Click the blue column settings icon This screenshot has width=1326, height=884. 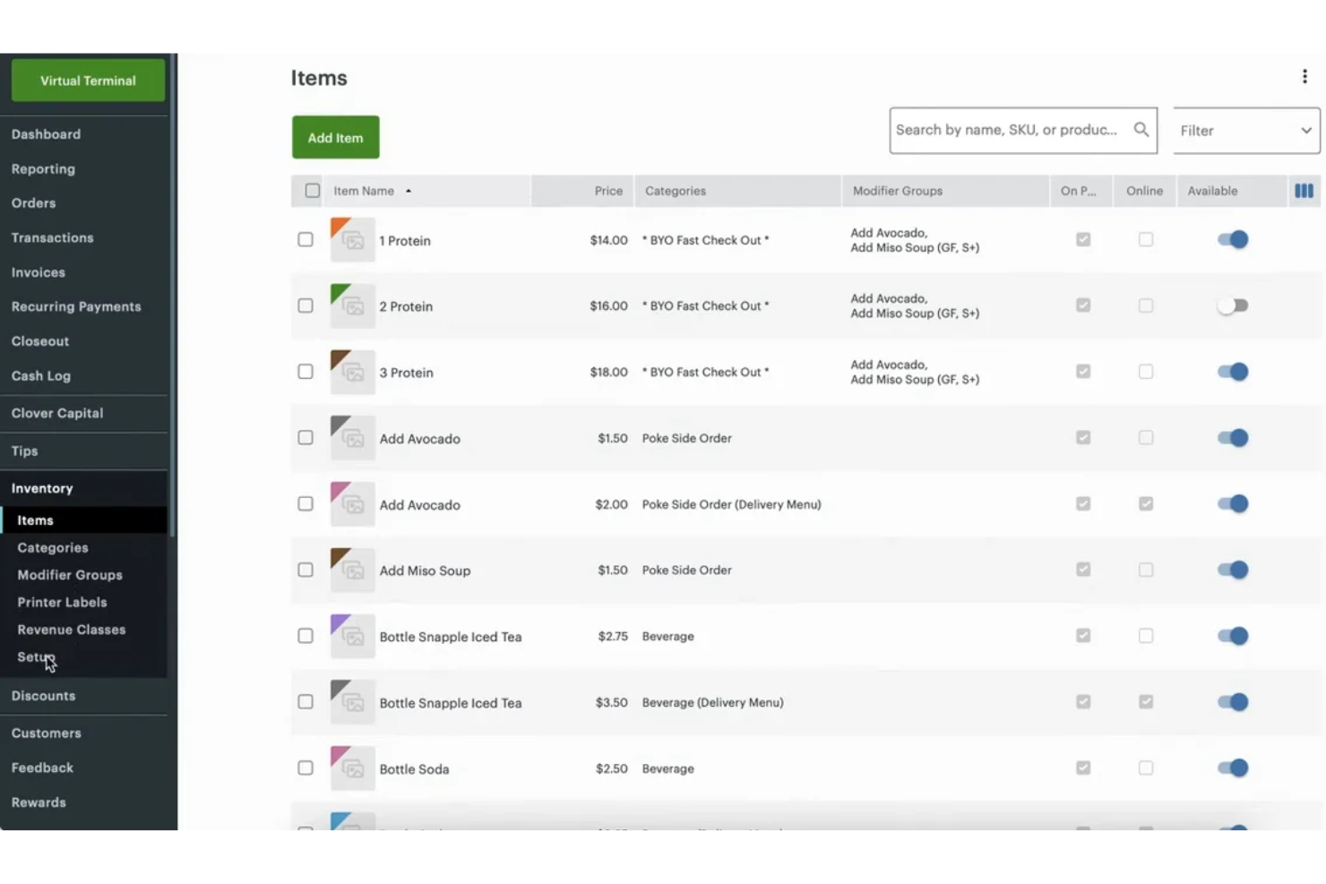(1304, 191)
